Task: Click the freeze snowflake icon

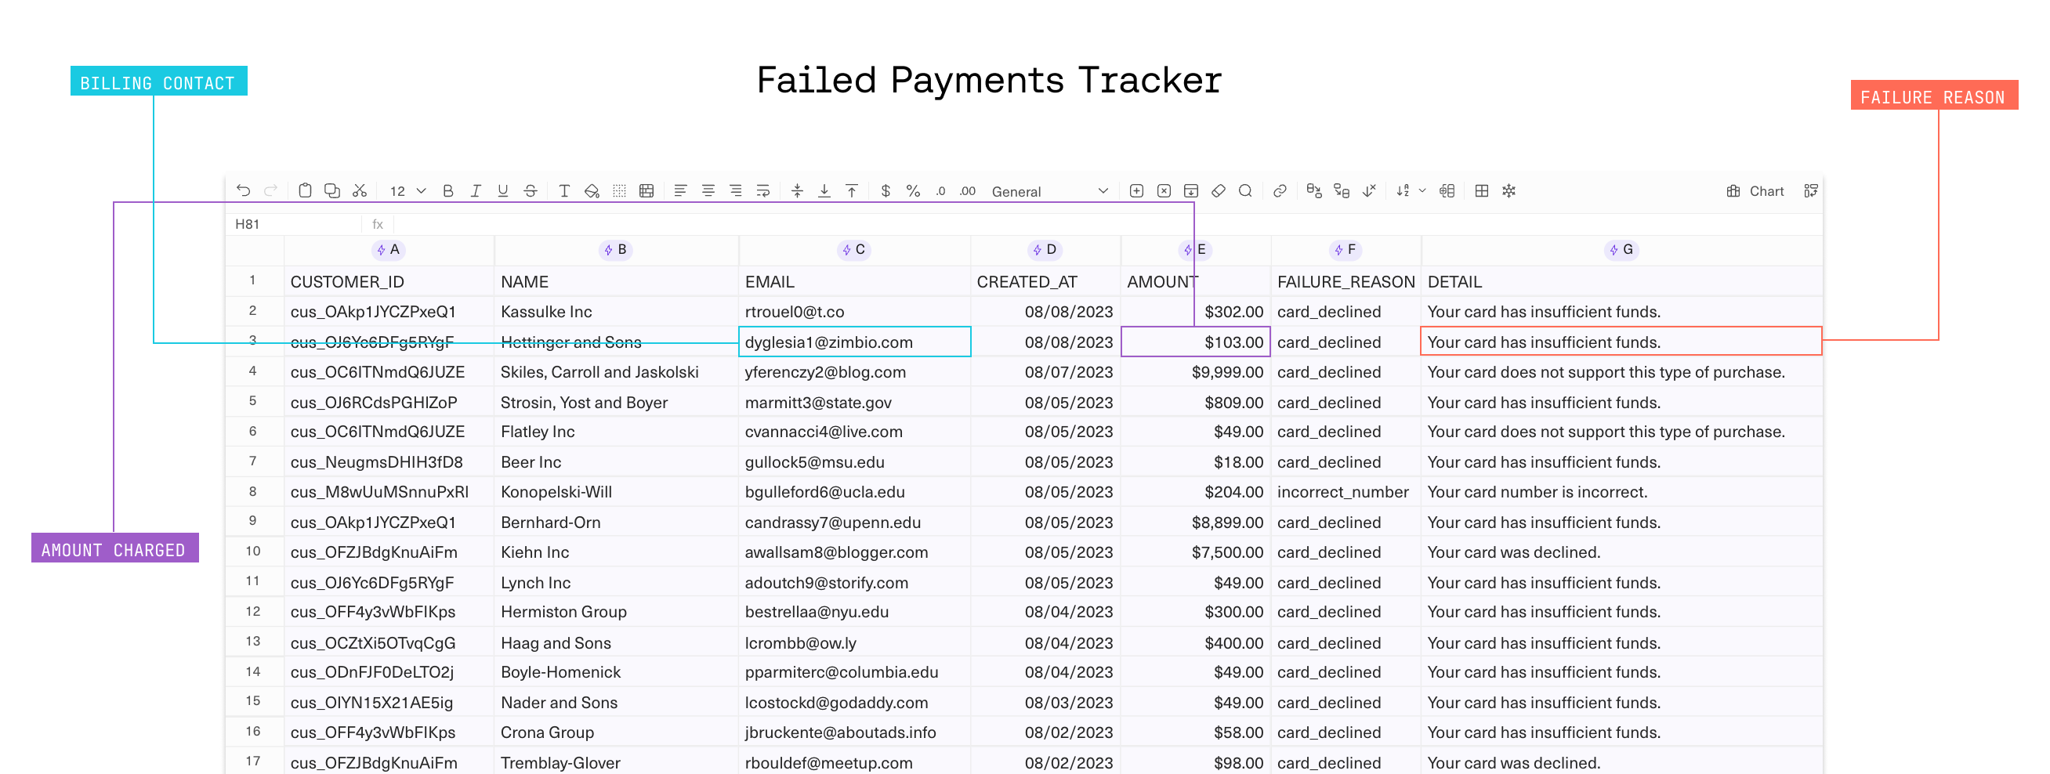Action: coord(1509,191)
